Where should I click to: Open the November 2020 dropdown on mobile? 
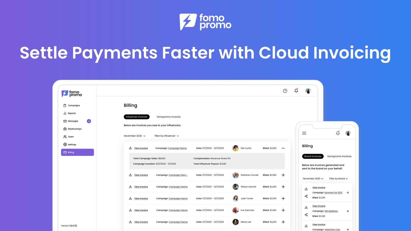(x=313, y=179)
